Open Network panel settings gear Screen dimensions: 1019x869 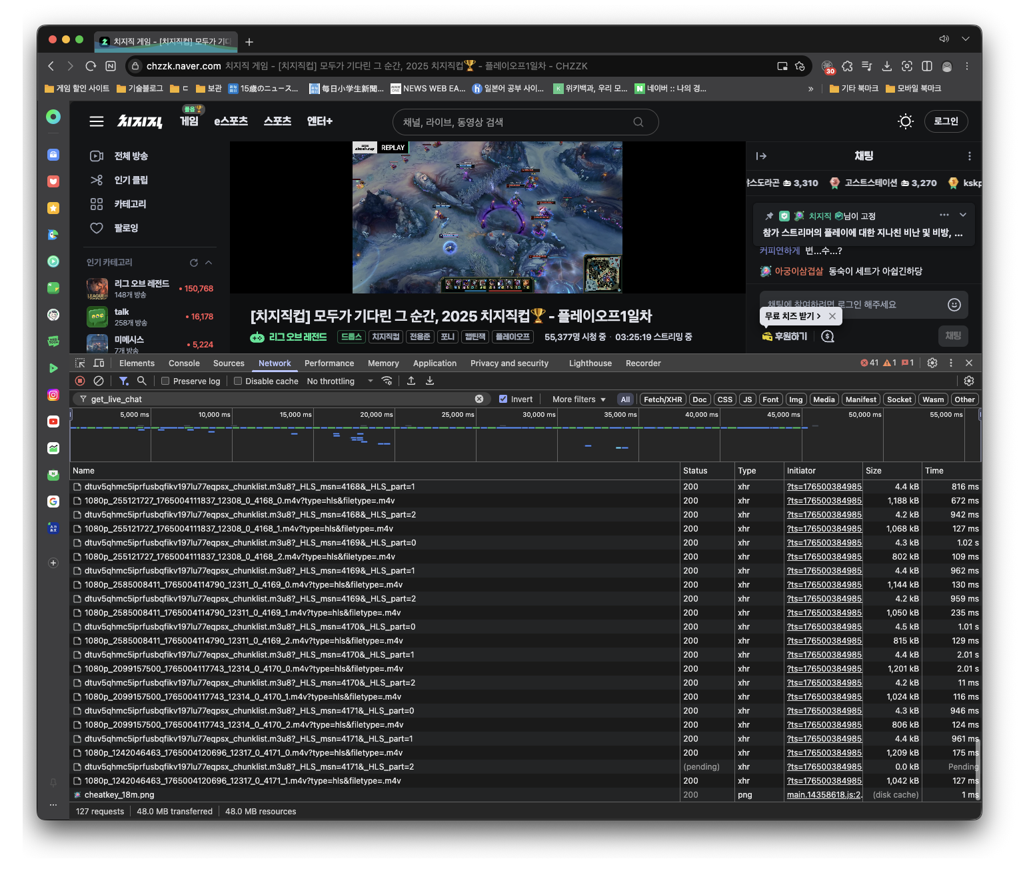click(969, 381)
